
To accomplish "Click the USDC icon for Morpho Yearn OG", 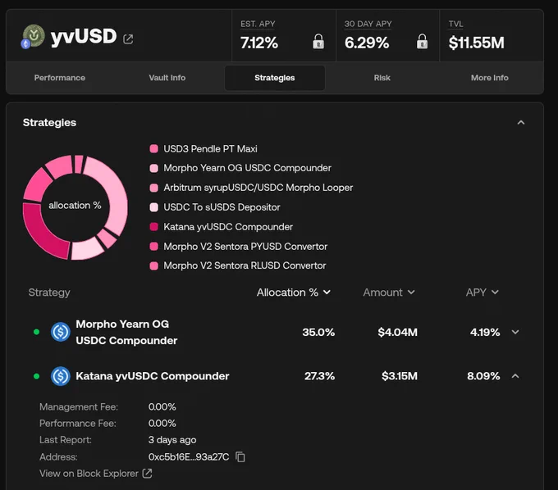I will (x=61, y=332).
